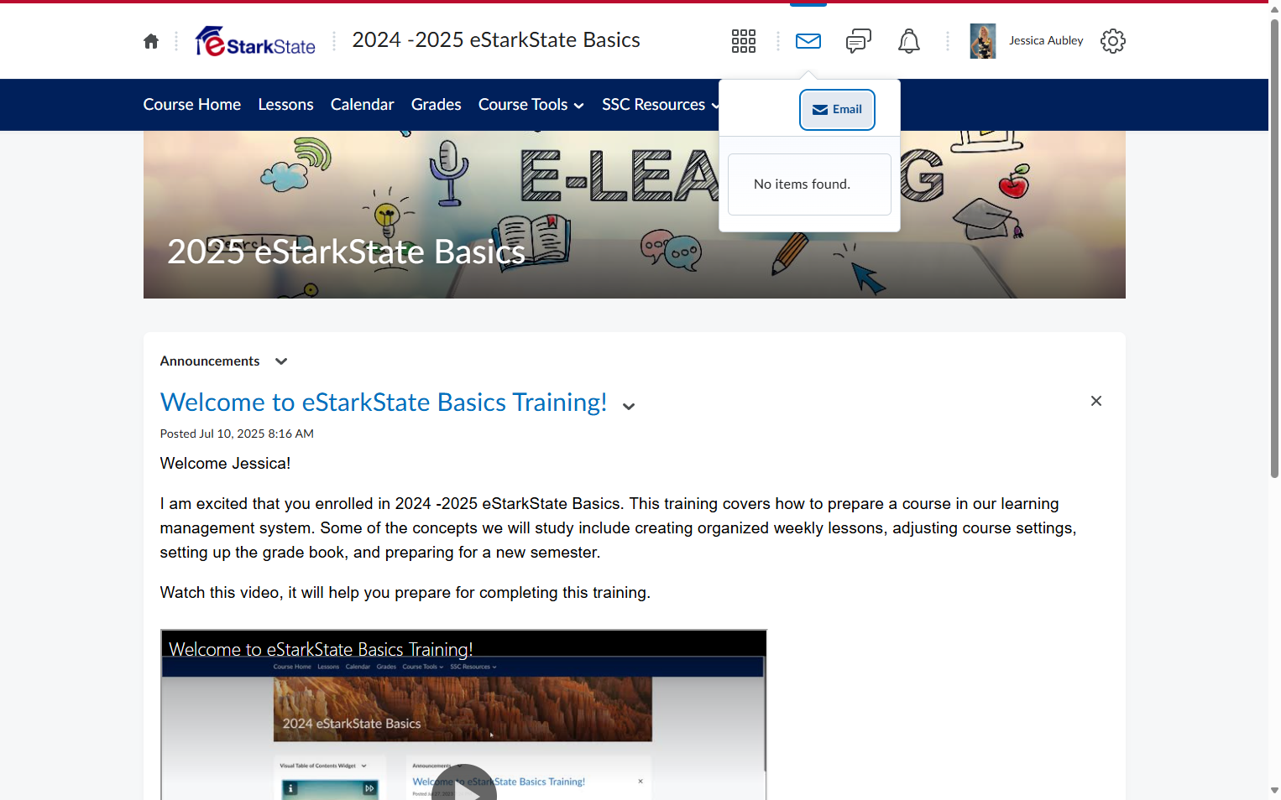Click the Email button in popup
The image size is (1281, 800).
tap(837, 110)
